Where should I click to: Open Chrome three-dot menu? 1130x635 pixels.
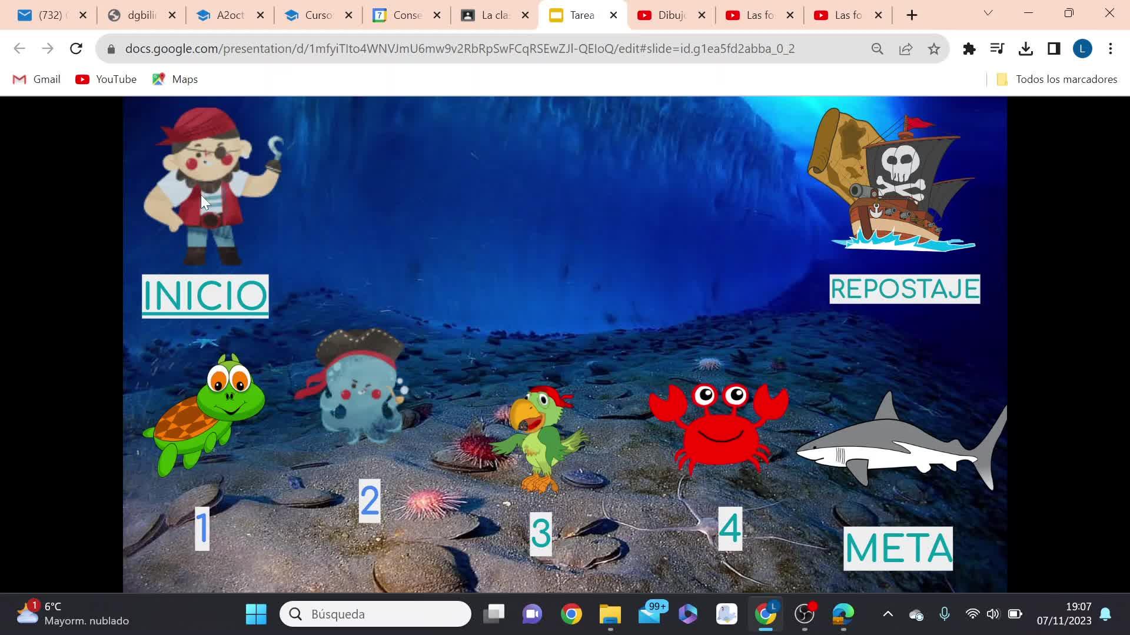point(1111,49)
